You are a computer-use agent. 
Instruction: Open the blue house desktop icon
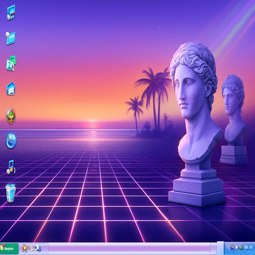11,89
